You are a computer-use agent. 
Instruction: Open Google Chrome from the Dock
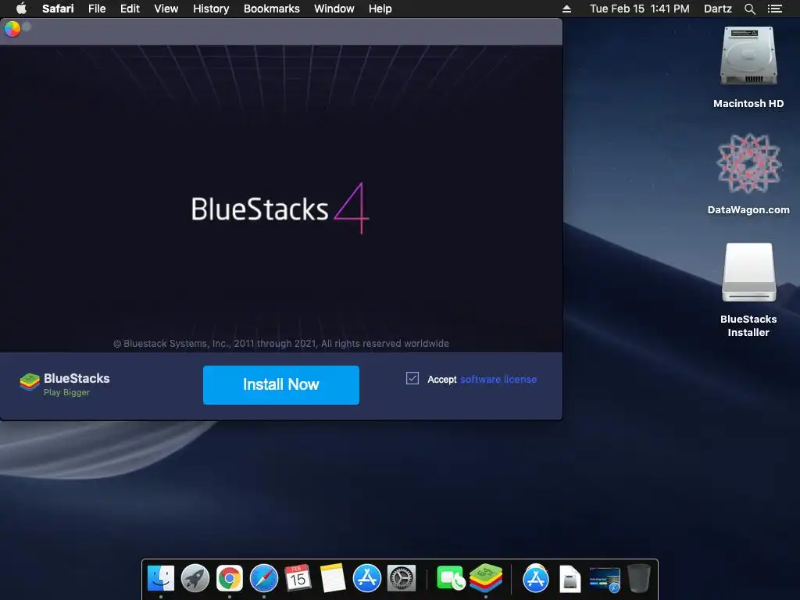[x=230, y=579]
